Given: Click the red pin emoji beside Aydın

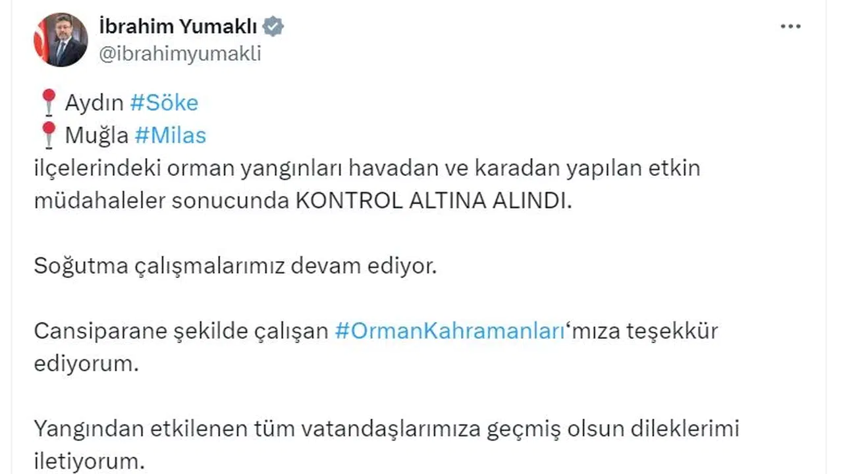Looking at the screenshot, I should pyautogui.click(x=48, y=103).
